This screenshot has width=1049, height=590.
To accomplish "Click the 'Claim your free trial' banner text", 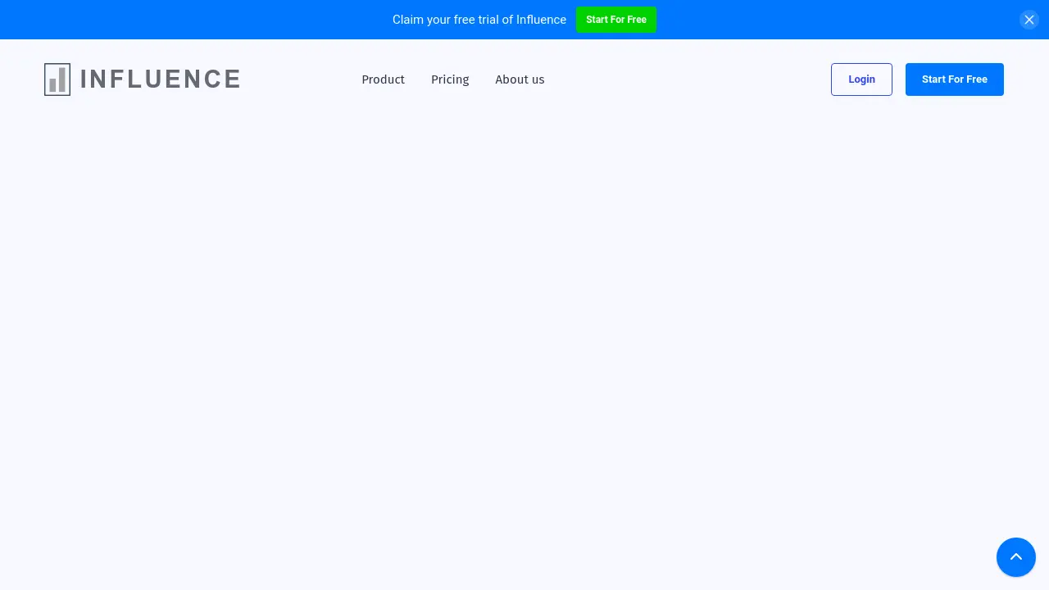I will pos(479,20).
